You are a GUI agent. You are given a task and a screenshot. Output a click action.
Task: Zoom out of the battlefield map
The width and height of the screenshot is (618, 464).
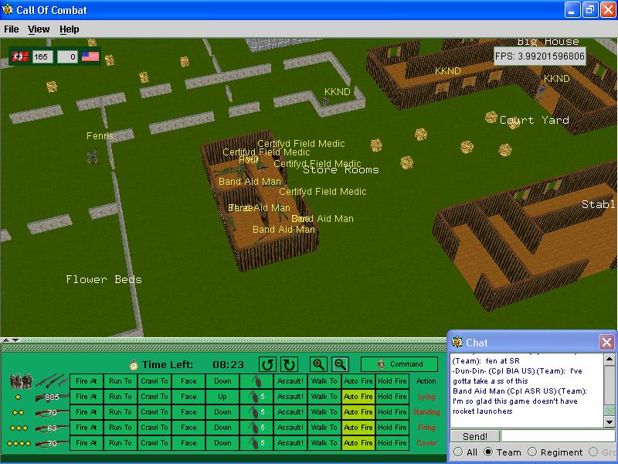(340, 364)
